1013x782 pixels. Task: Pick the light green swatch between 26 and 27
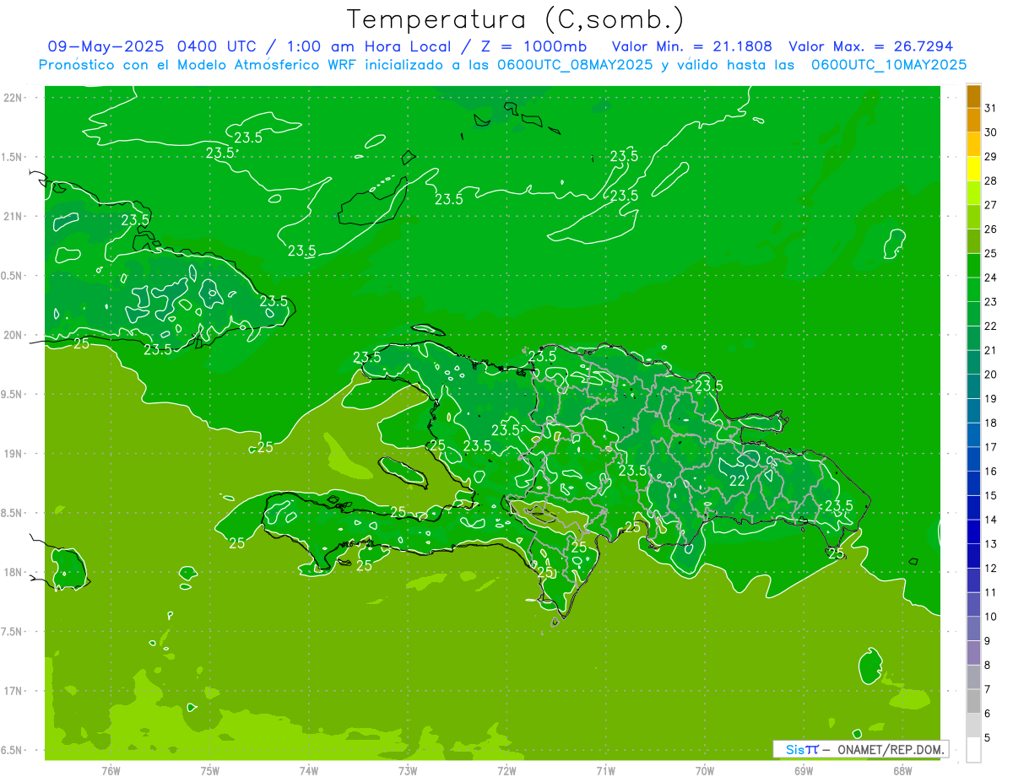[973, 217]
